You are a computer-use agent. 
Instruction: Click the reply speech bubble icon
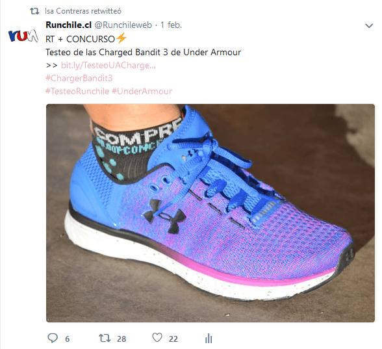53,338
